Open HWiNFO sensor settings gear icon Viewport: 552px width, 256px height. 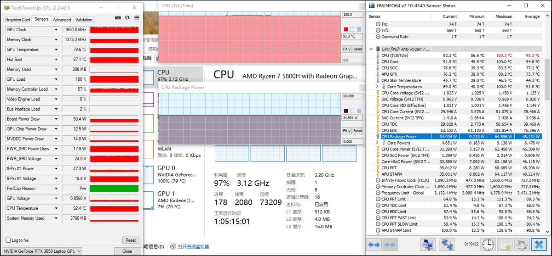[x=522, y=245]
